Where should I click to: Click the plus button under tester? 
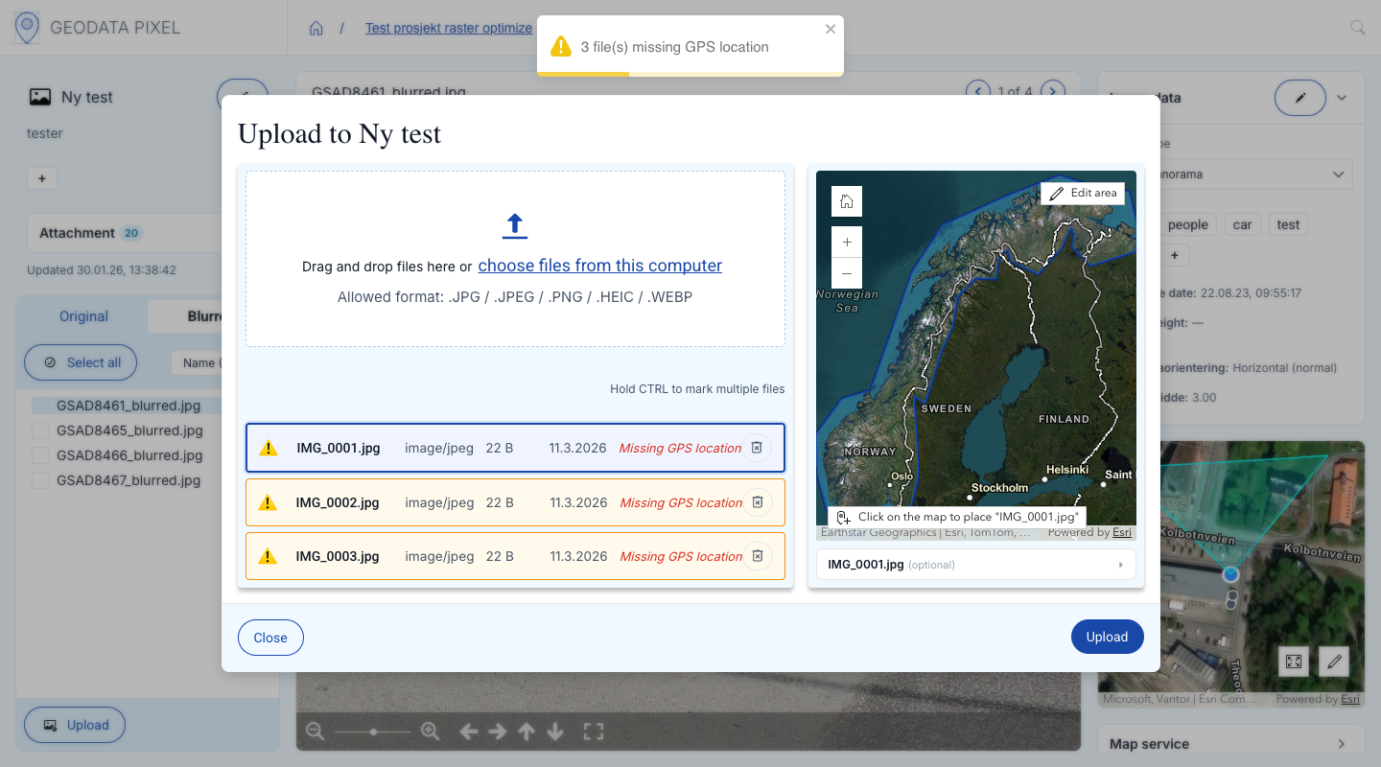tap(42, 178)
